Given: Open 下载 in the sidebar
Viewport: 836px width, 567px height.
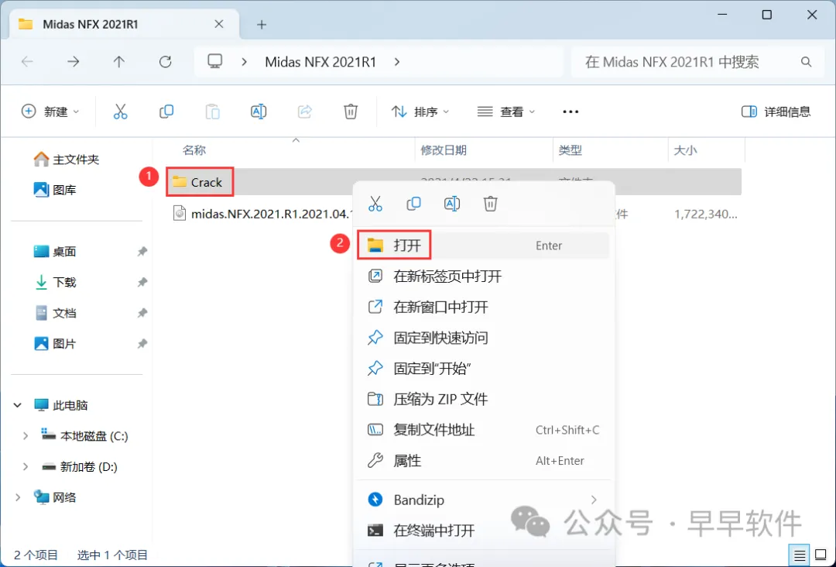Looking at the screenshot, I should pyautogui.click(x=55, y=282).
